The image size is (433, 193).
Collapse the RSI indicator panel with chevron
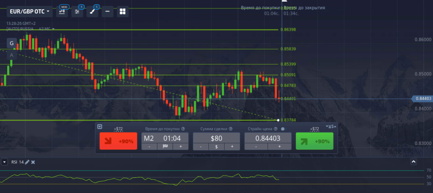(414, 162)
